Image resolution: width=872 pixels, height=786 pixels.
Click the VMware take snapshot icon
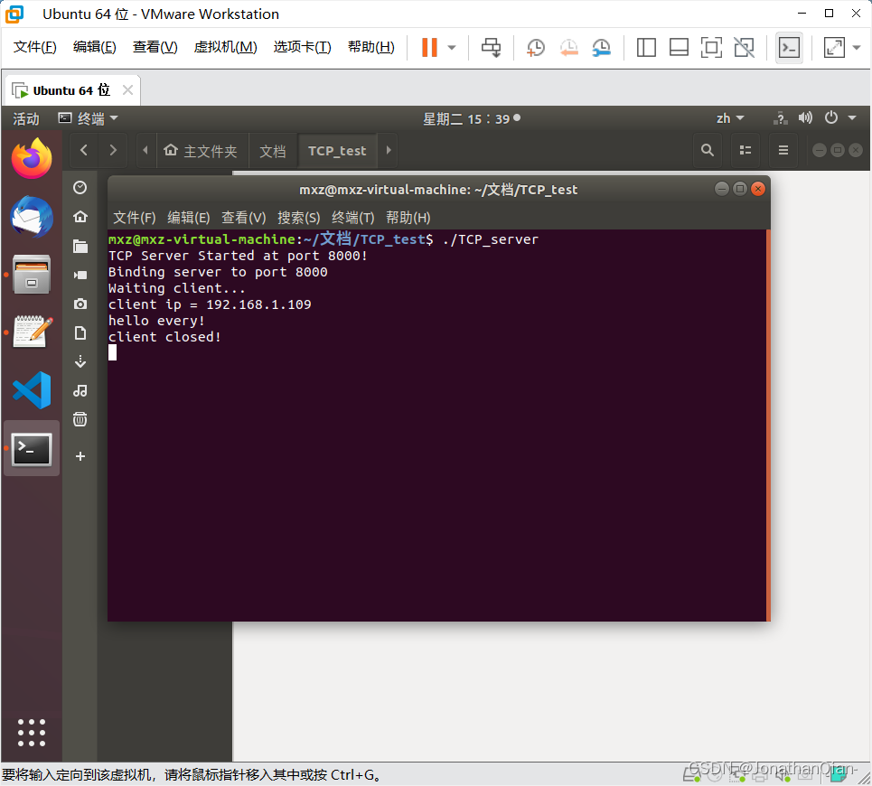coord(536,48)
